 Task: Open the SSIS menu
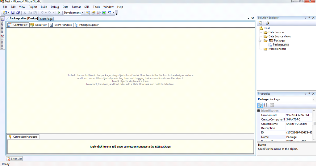pos(87,7)
